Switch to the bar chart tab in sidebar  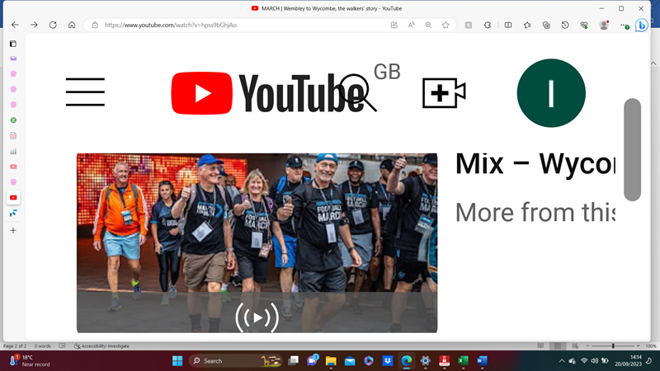click(13, 152)
